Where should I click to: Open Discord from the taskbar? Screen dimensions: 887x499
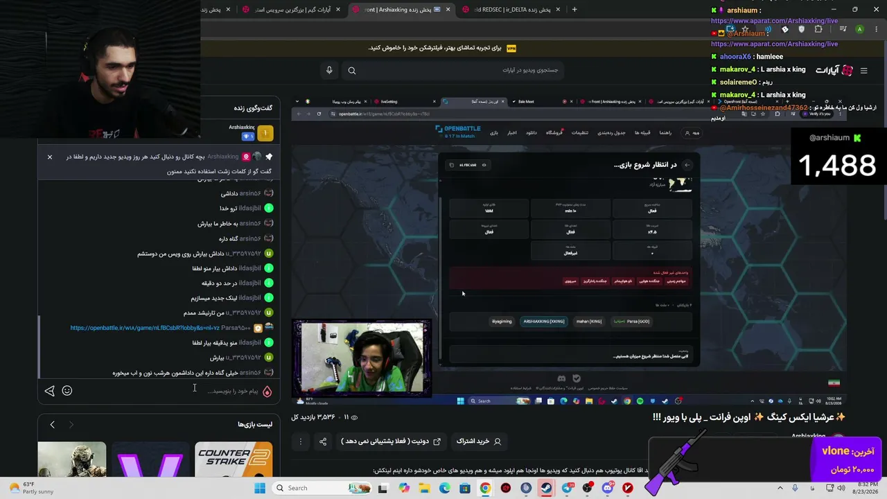pyautogui.click(x=608, y=488)
